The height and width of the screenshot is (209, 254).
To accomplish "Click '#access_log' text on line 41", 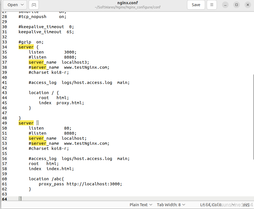I will click(42, 83).
